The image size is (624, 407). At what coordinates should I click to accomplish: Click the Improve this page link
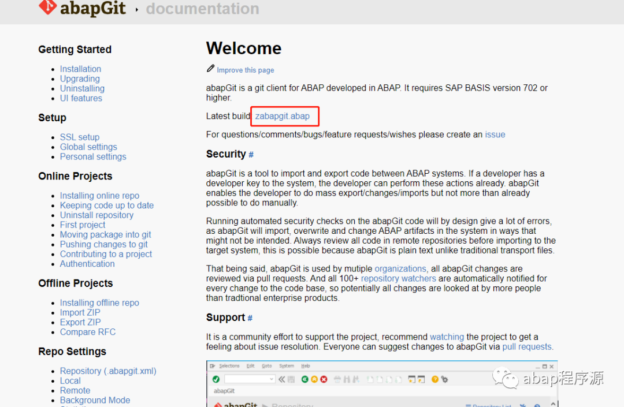(245, 70)
